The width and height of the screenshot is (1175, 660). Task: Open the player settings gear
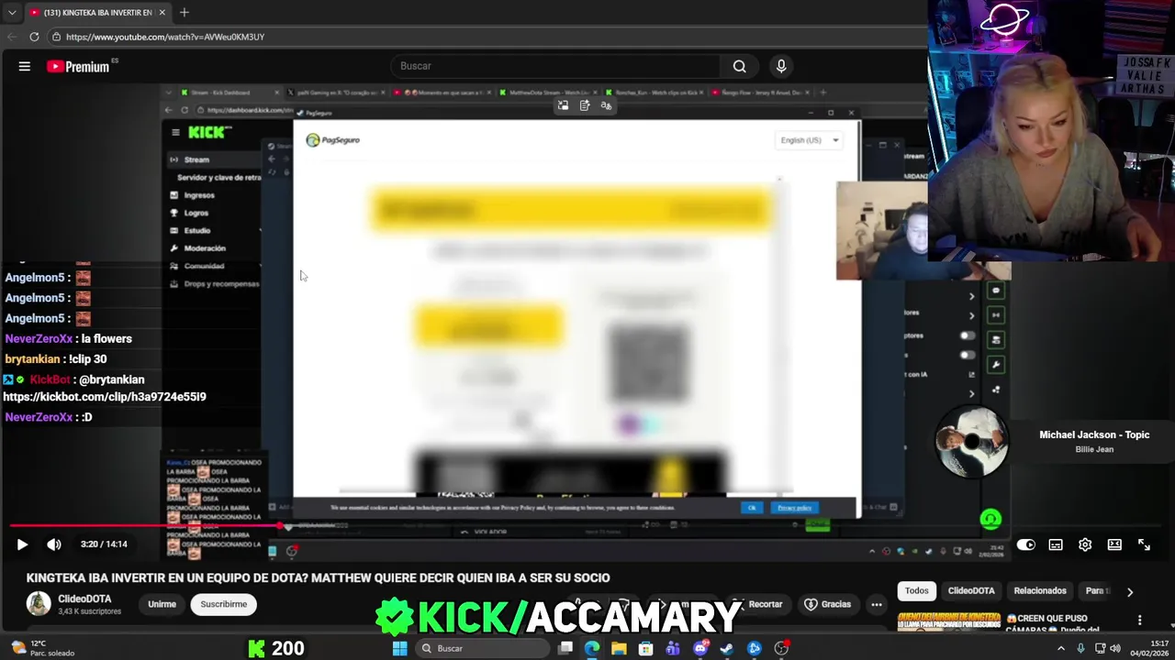click(x=1085, y=544)
